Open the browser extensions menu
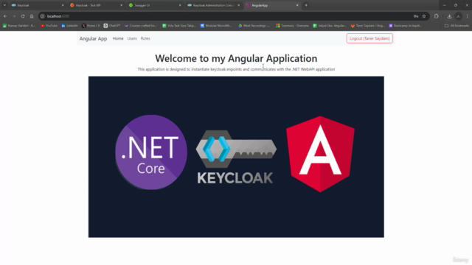 point(436,16)
